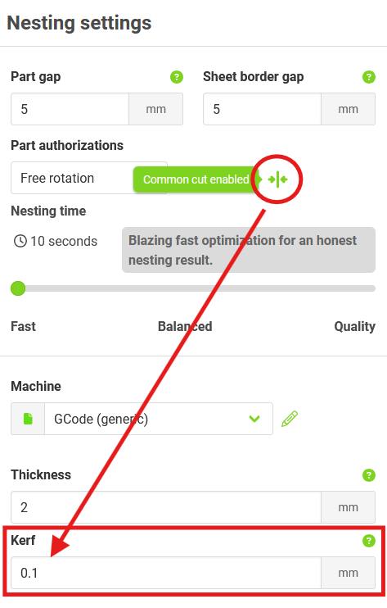The height and width of the screenshot is (608, 387).
Task: Click the Kerf help icon
Action: [368, 540]
